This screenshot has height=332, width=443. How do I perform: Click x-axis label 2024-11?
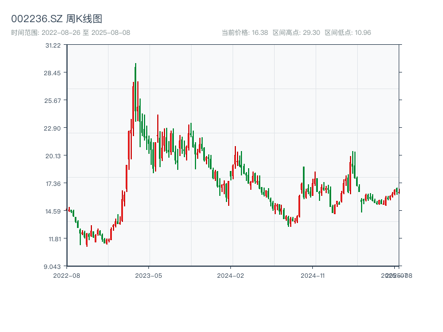[x=313, y=276]
